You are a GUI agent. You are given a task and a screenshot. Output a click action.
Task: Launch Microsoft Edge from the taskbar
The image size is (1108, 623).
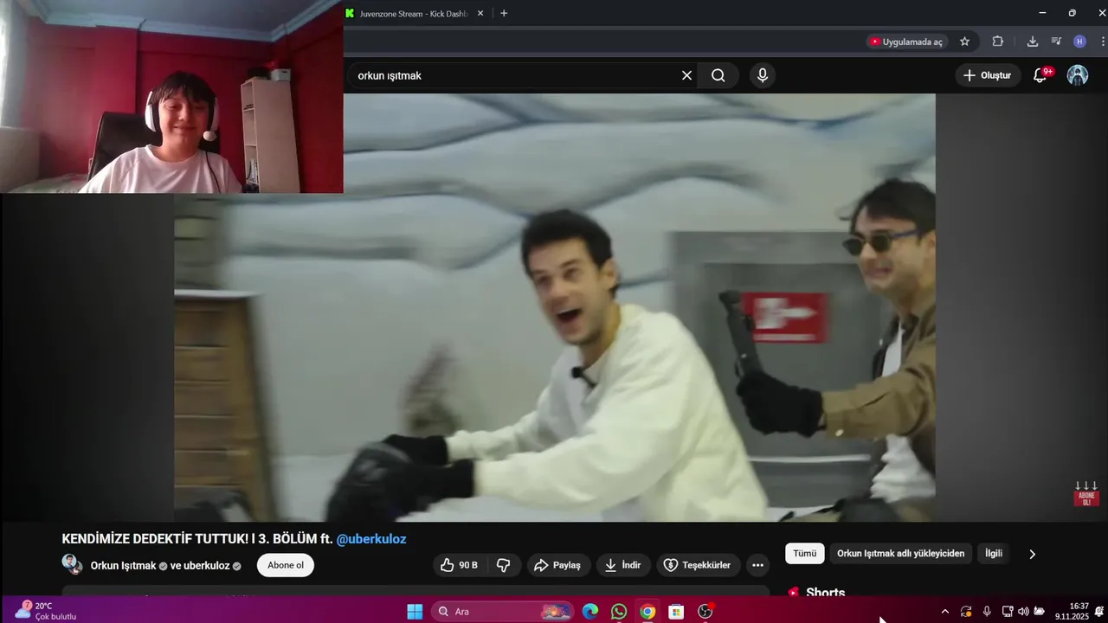pyautogui.click(x=590, y=612)
